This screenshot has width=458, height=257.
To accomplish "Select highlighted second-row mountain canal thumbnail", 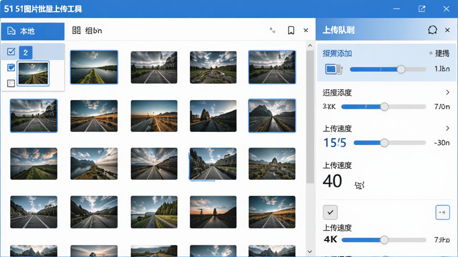I will (x=272, y=116).
